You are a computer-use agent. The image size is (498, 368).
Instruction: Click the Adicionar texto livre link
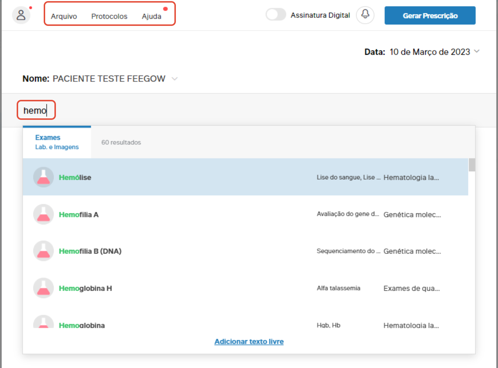249,341
